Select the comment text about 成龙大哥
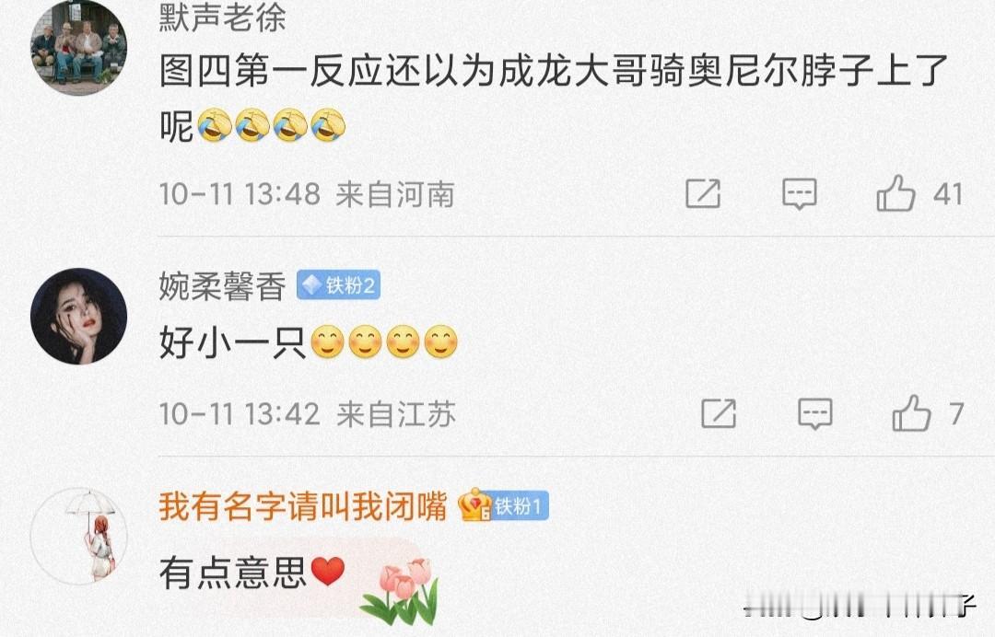The width and height of the screenshot is (995, 637). point(554,98)
